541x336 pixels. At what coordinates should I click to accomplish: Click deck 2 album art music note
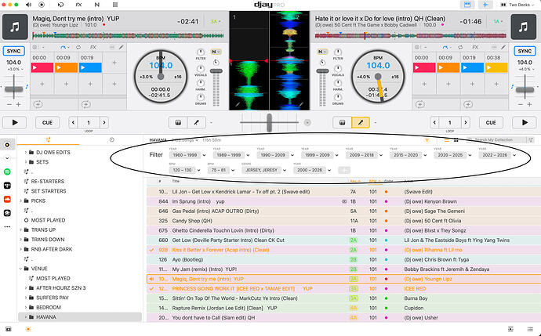pyautogui.click(x=523, y=27)
